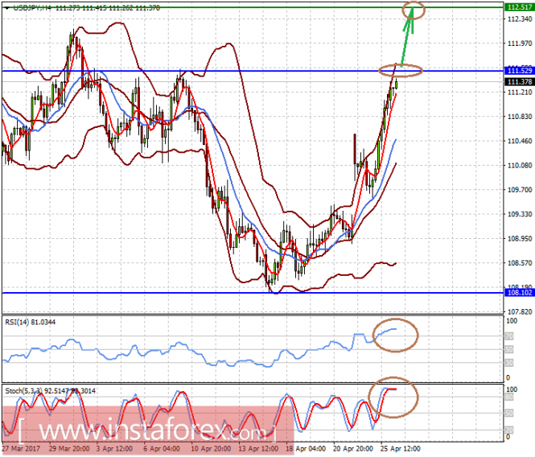Click the latest green candlestick near 111.378
Screen dimensions: 535x457
point(396,84)
